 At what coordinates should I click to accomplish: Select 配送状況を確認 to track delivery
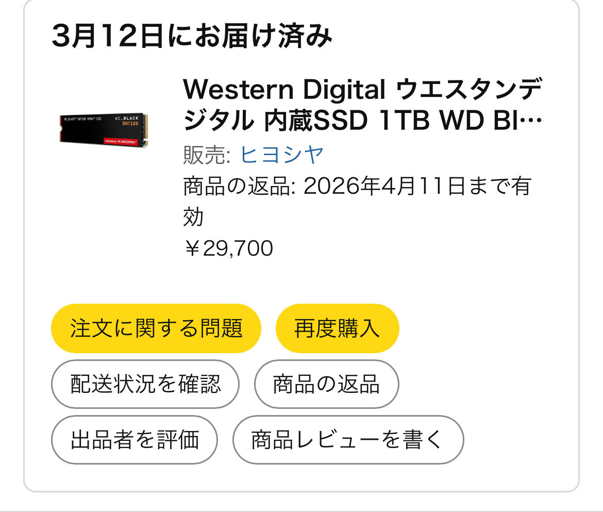145,384
